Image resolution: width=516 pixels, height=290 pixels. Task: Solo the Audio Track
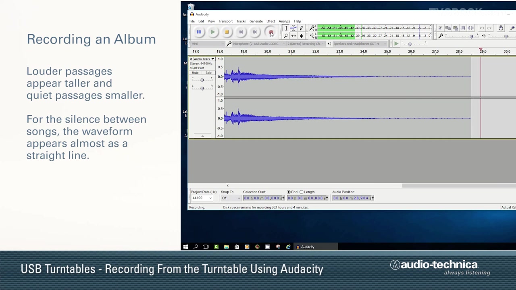[x=208, y=73]
